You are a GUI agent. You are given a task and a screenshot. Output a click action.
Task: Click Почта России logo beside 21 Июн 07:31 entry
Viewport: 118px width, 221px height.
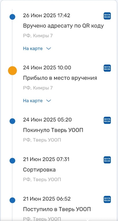click(x=107, y=160)
